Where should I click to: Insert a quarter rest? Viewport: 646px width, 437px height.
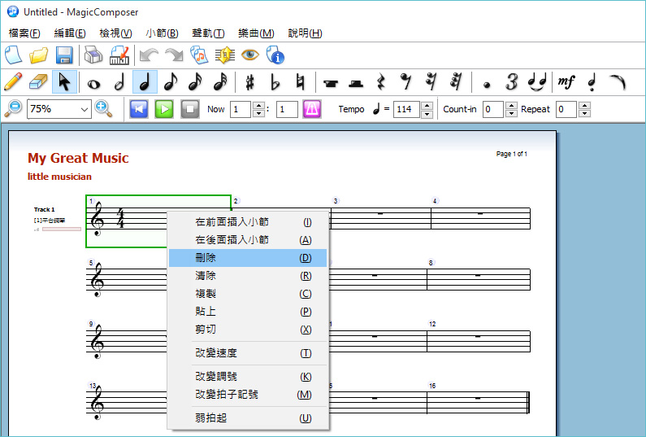(379, 82)
